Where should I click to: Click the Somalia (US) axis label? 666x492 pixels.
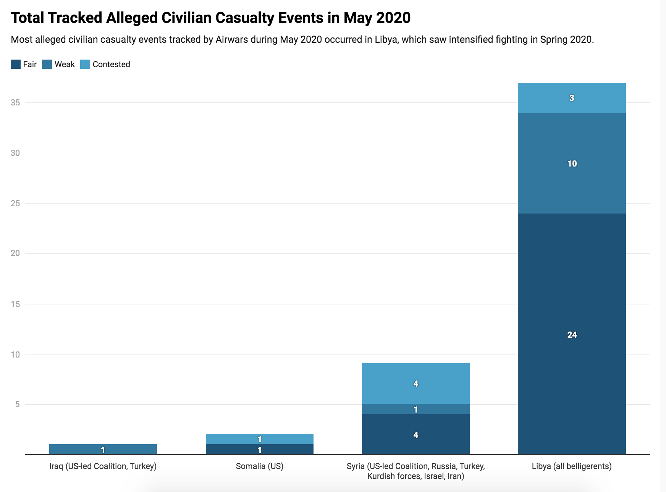pyautogui.click(x=259, y=466)
